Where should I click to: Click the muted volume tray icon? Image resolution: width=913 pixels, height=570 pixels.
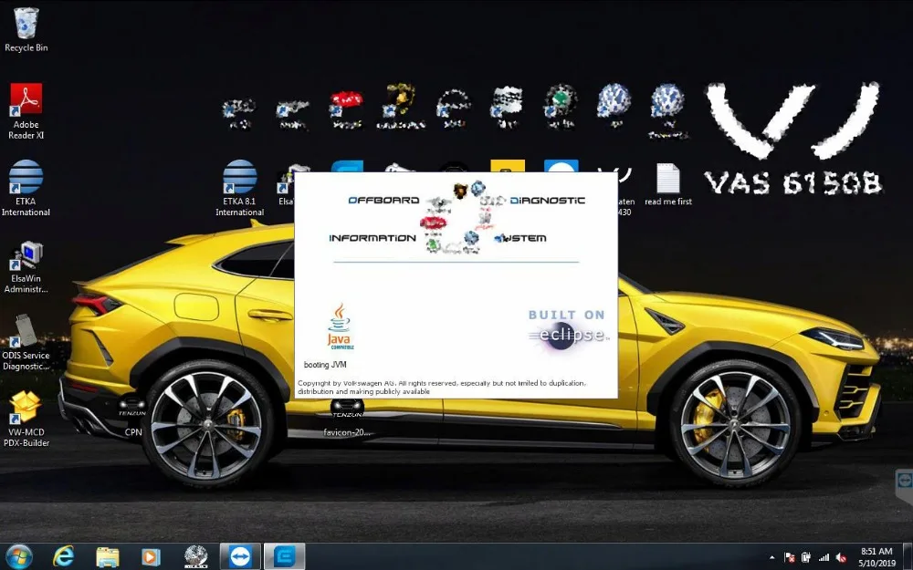(842, 558)
